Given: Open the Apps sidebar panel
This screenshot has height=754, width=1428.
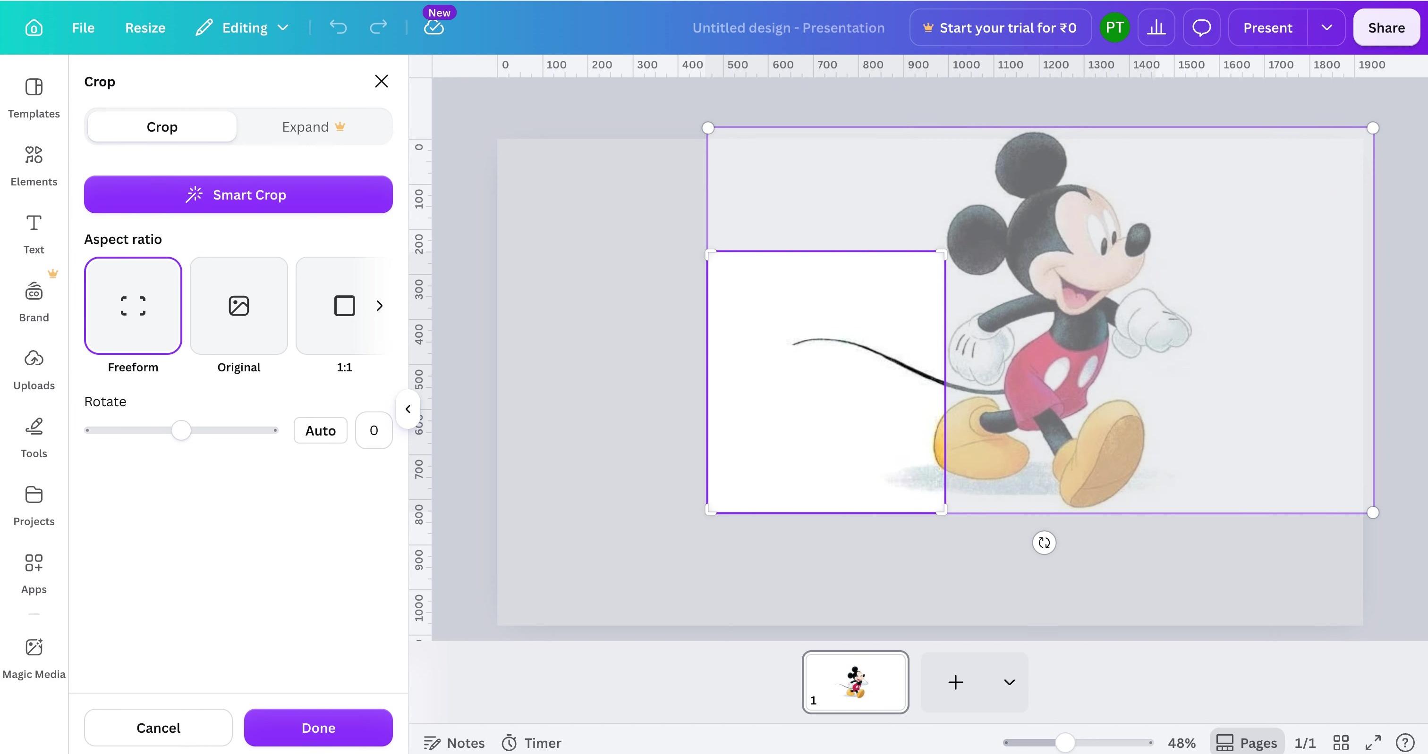Looking at the screenshot, I should pos(34,574).
